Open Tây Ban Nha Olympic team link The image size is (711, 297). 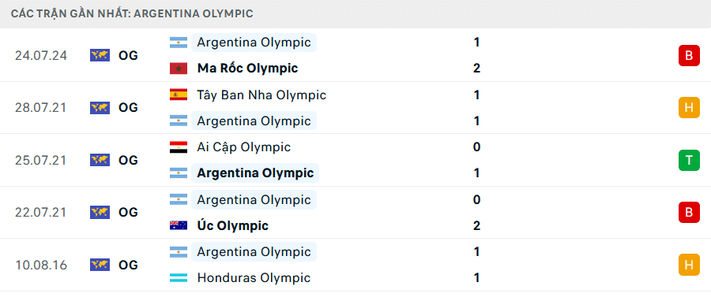tap(261, 95)
